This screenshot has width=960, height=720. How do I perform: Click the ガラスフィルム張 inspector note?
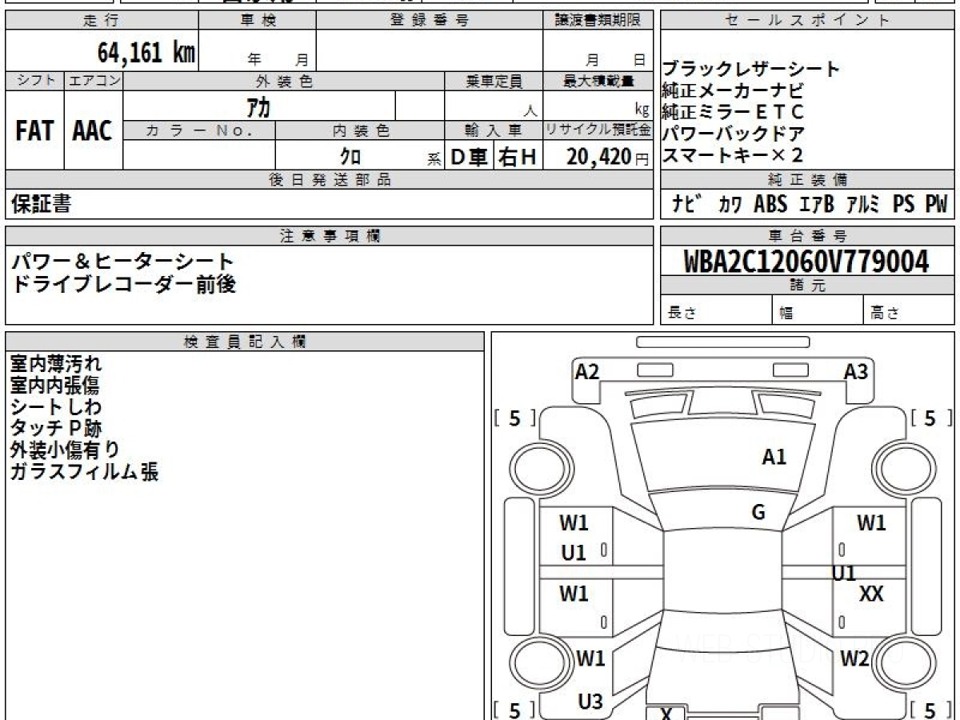click(84, 472)
